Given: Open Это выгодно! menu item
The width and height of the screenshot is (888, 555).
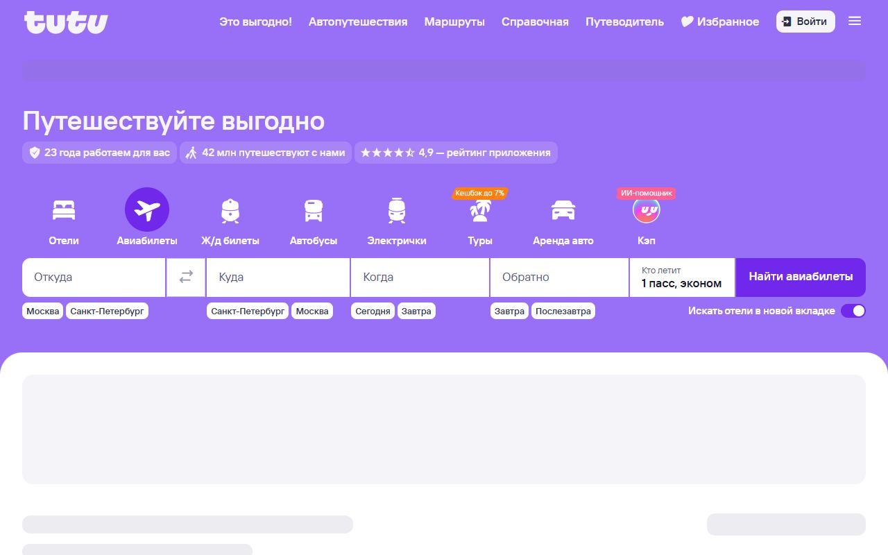Looking at the screenshot, I should 255,22.
